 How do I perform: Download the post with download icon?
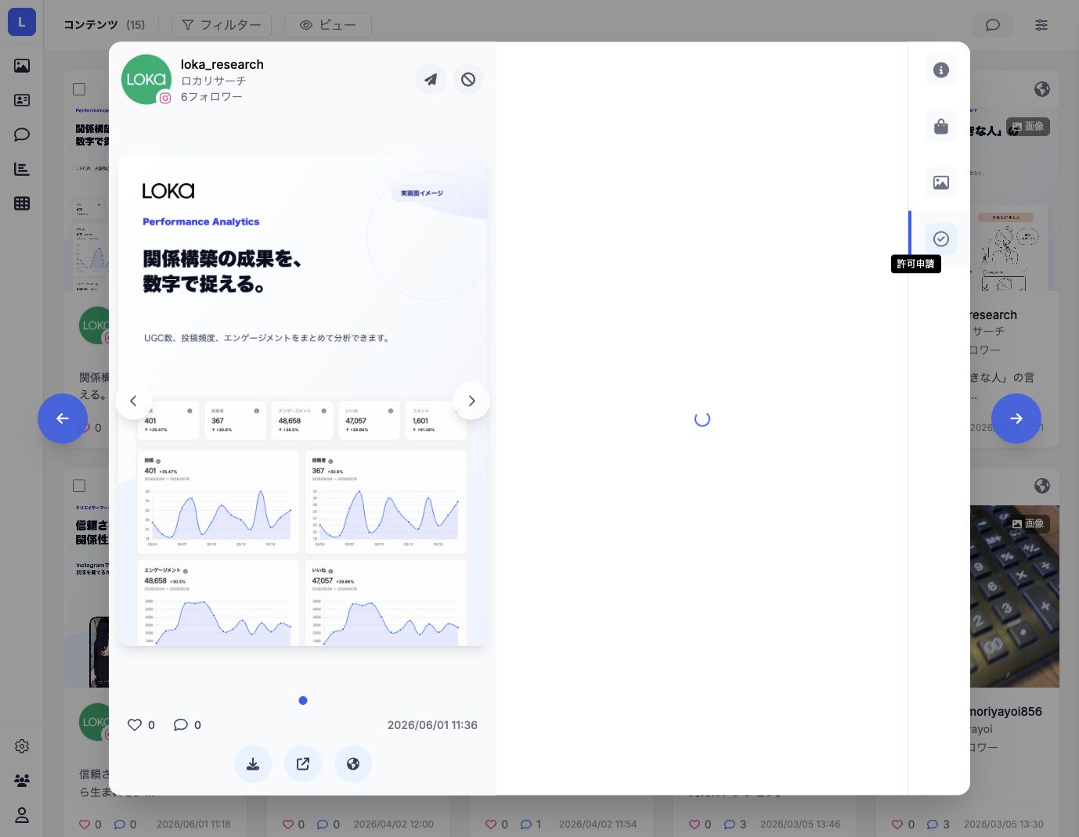253,764
